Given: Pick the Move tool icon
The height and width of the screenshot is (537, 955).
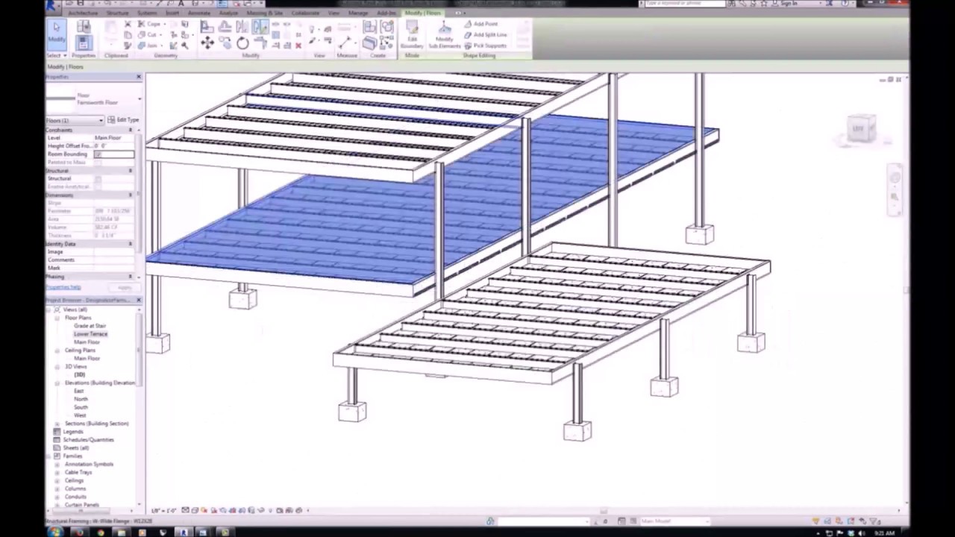Looking at the screenshot, I should (x=207, y=43).
